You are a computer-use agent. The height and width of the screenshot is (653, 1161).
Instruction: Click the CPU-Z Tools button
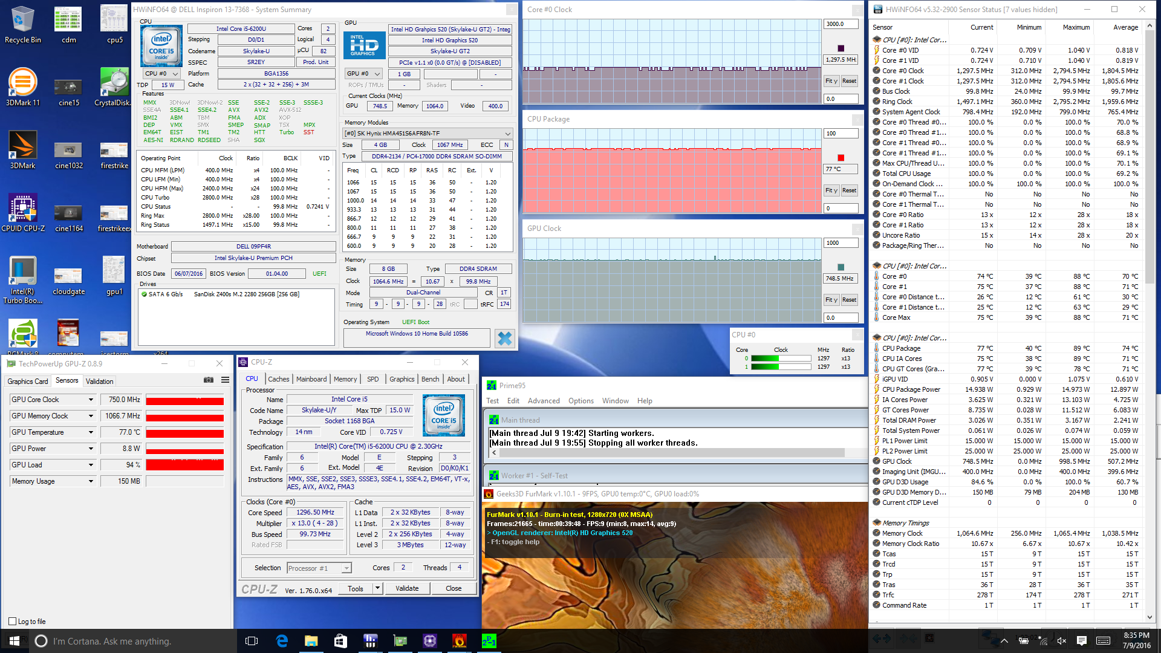(x=356, y=588)
